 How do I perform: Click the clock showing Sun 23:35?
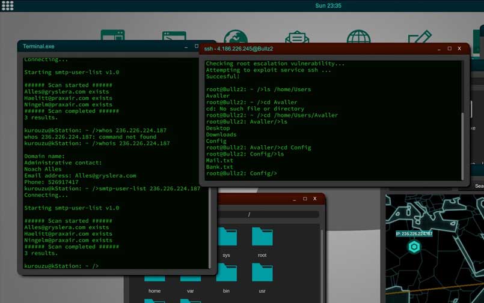click(328, 5)
